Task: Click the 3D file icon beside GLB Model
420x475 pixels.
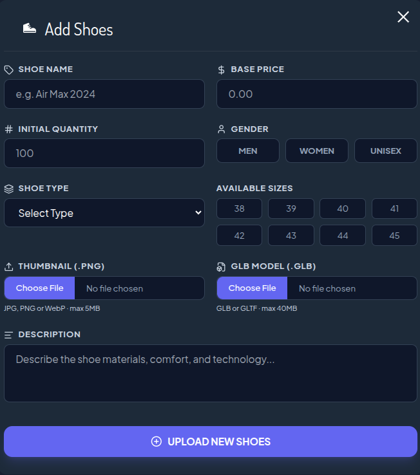Action: pos(221,267)
